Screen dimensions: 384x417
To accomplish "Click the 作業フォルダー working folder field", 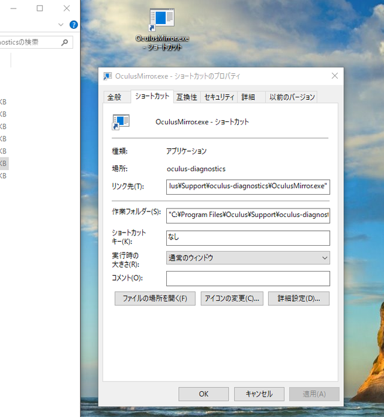I will (248, 216).
